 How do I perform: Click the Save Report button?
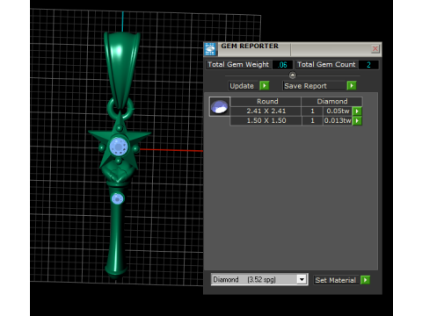pyautogui.click(x=314, y=86)
